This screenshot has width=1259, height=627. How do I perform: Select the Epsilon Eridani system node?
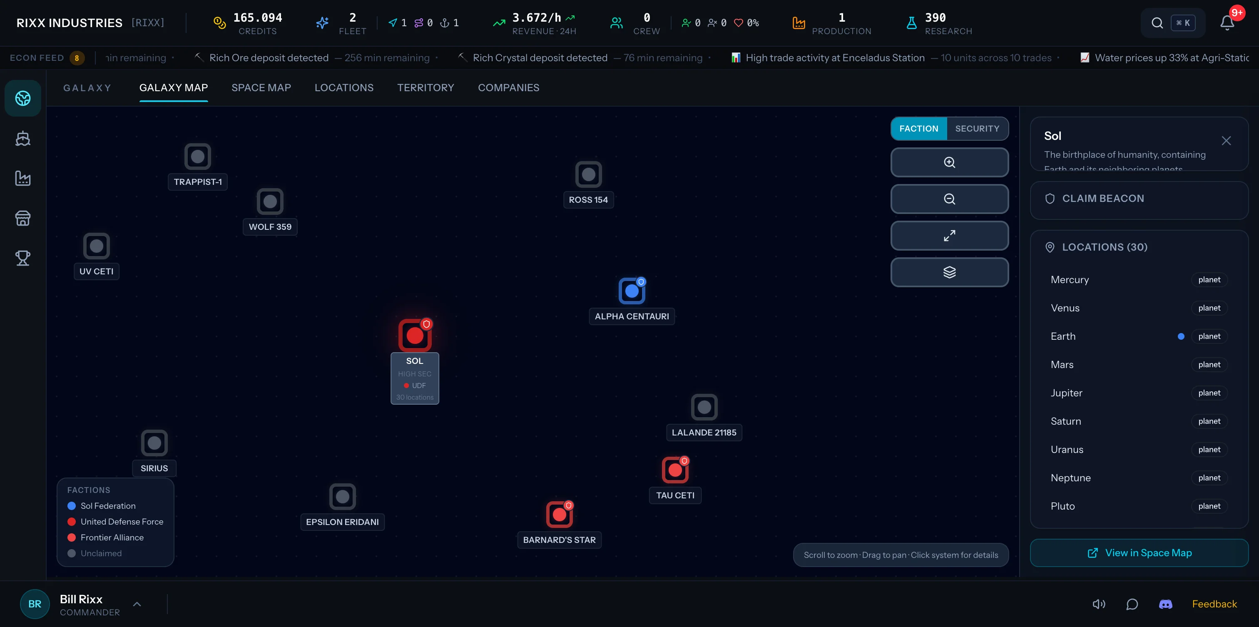point(342,497)
